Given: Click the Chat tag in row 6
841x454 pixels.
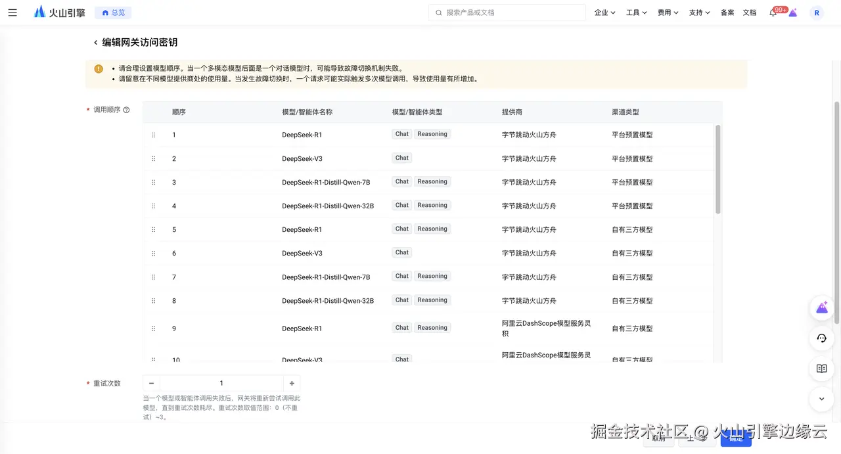Looking at the screenshot, I should pos(402,252).
